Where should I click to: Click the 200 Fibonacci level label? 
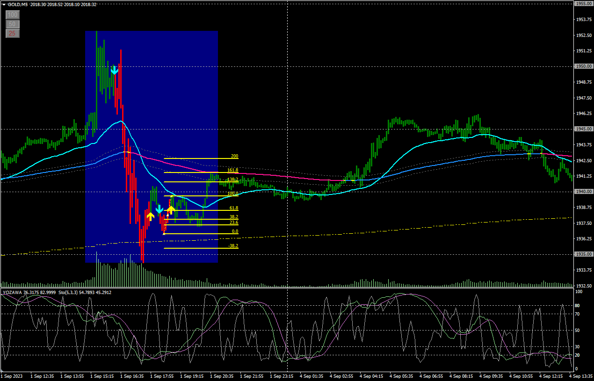[234, 156]
